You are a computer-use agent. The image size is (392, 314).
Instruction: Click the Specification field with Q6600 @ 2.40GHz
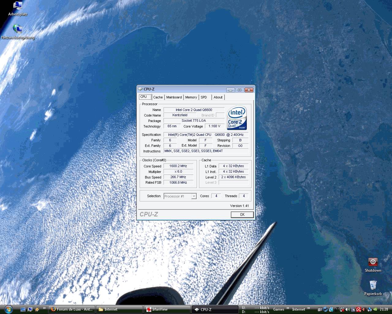point(206,135)
